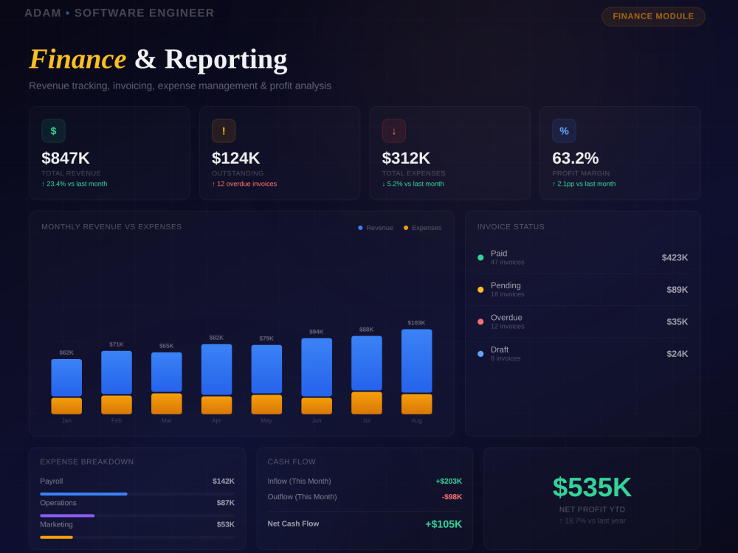Click the Payroll $142K amount

tap(224, 481)
